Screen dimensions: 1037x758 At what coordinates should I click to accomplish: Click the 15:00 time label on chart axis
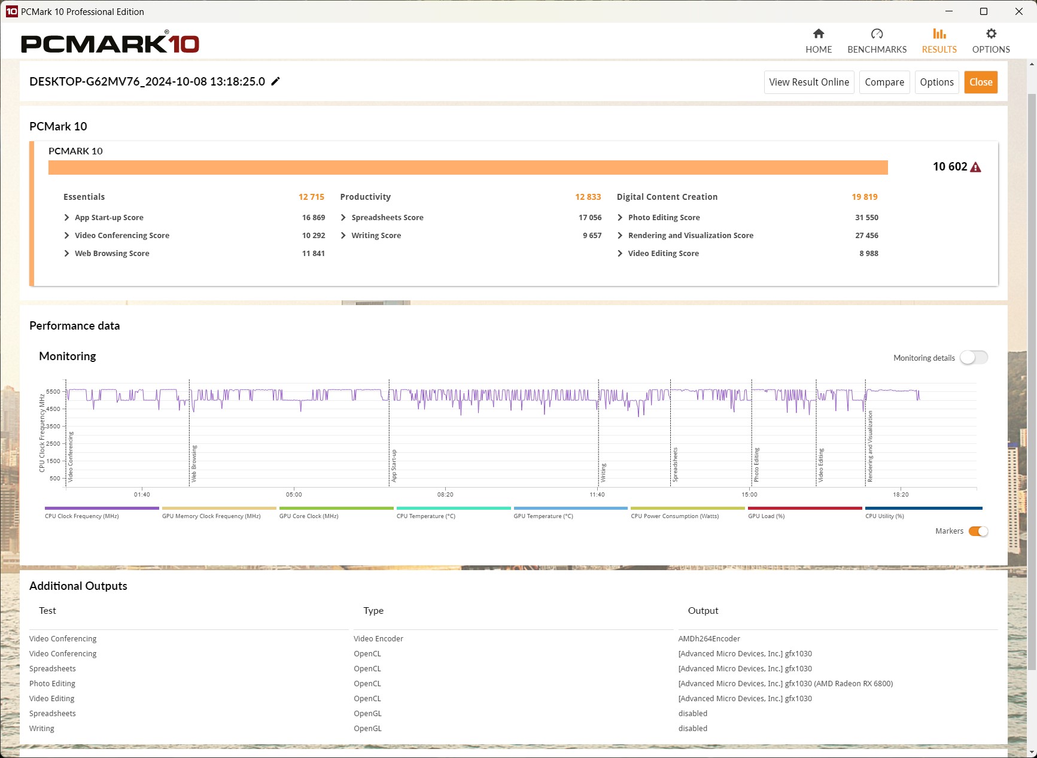tap(749, 495)
